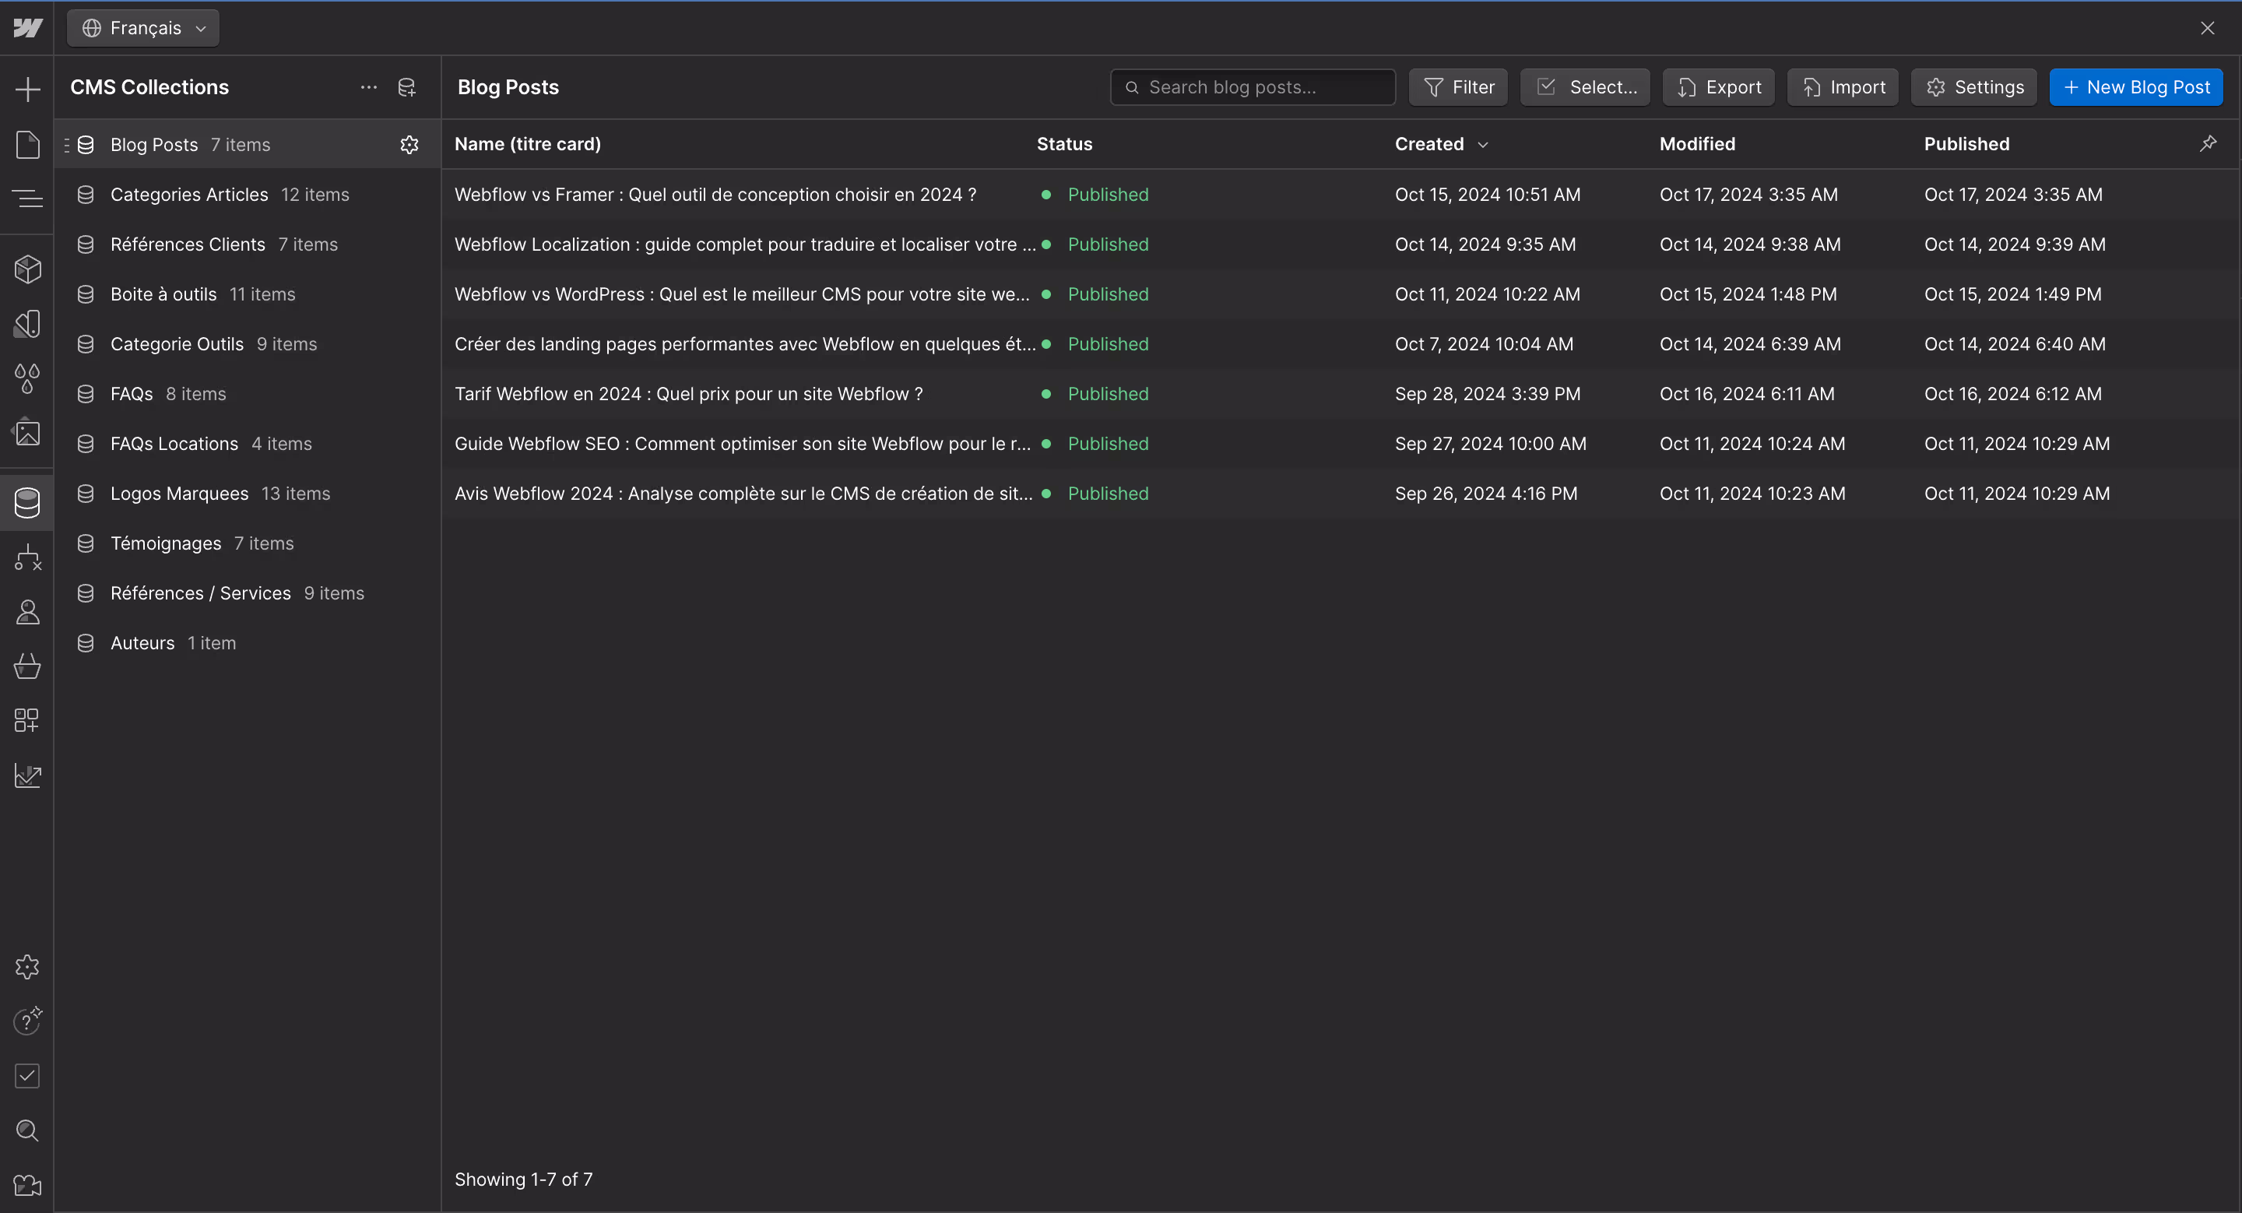The image size is (2242, 1213).
Task: Open the Navigator panel icon
Action: click(28, 199)
